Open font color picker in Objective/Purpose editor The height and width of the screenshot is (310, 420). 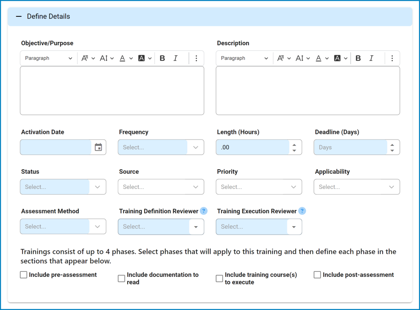[x=125, y=58]
